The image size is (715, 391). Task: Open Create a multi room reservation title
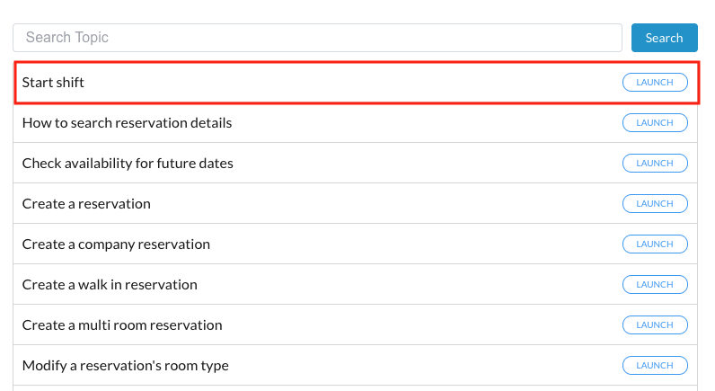[x=122, y=325]
